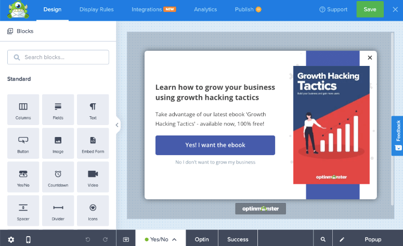Image resolution: width=403 pixels, height=246 pixels.
Task: Click No I don't want to grow link
Action: click(x=215, y=162)
